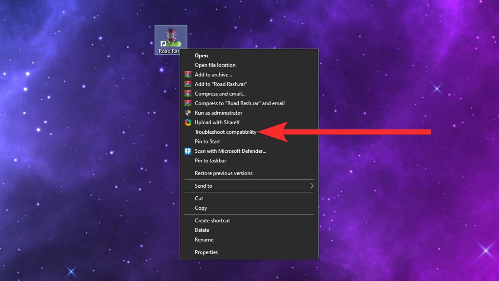Click the WinRAR icon for 'Add to Road Rash.rar'
Image resolution: width=499 pixels, height=281 pixels.
pos(188,84)
